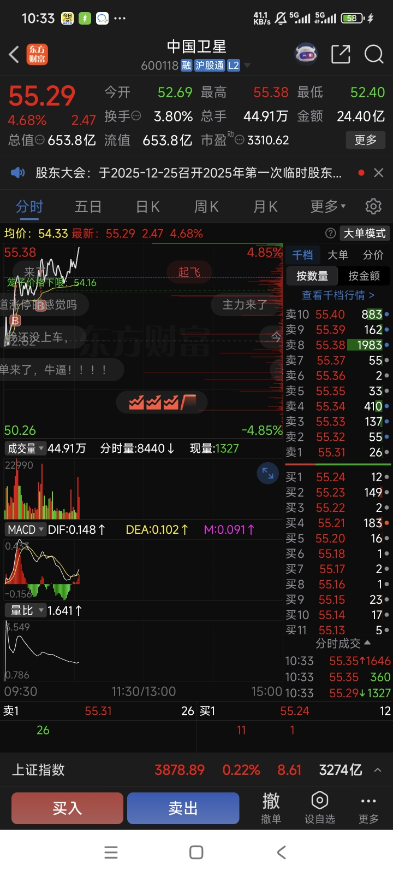Open 量比 indicator dropdown
The height and width of the screenshot is (875, 393).
pos(25,610)
